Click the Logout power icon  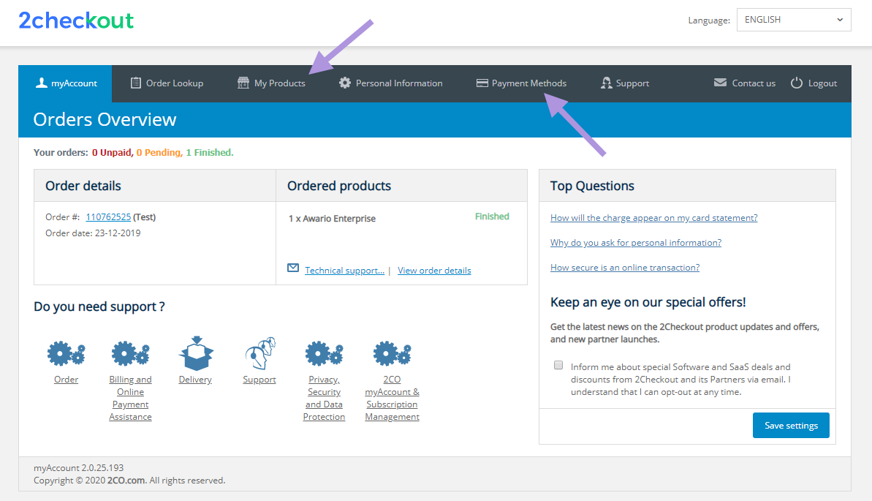coord(797,83)
